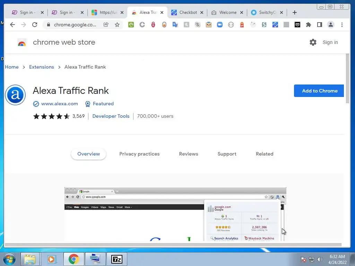Screen dimensions: 355x266
Task: Click the extension screenshot preview
Action: click(x=175, y=214)
